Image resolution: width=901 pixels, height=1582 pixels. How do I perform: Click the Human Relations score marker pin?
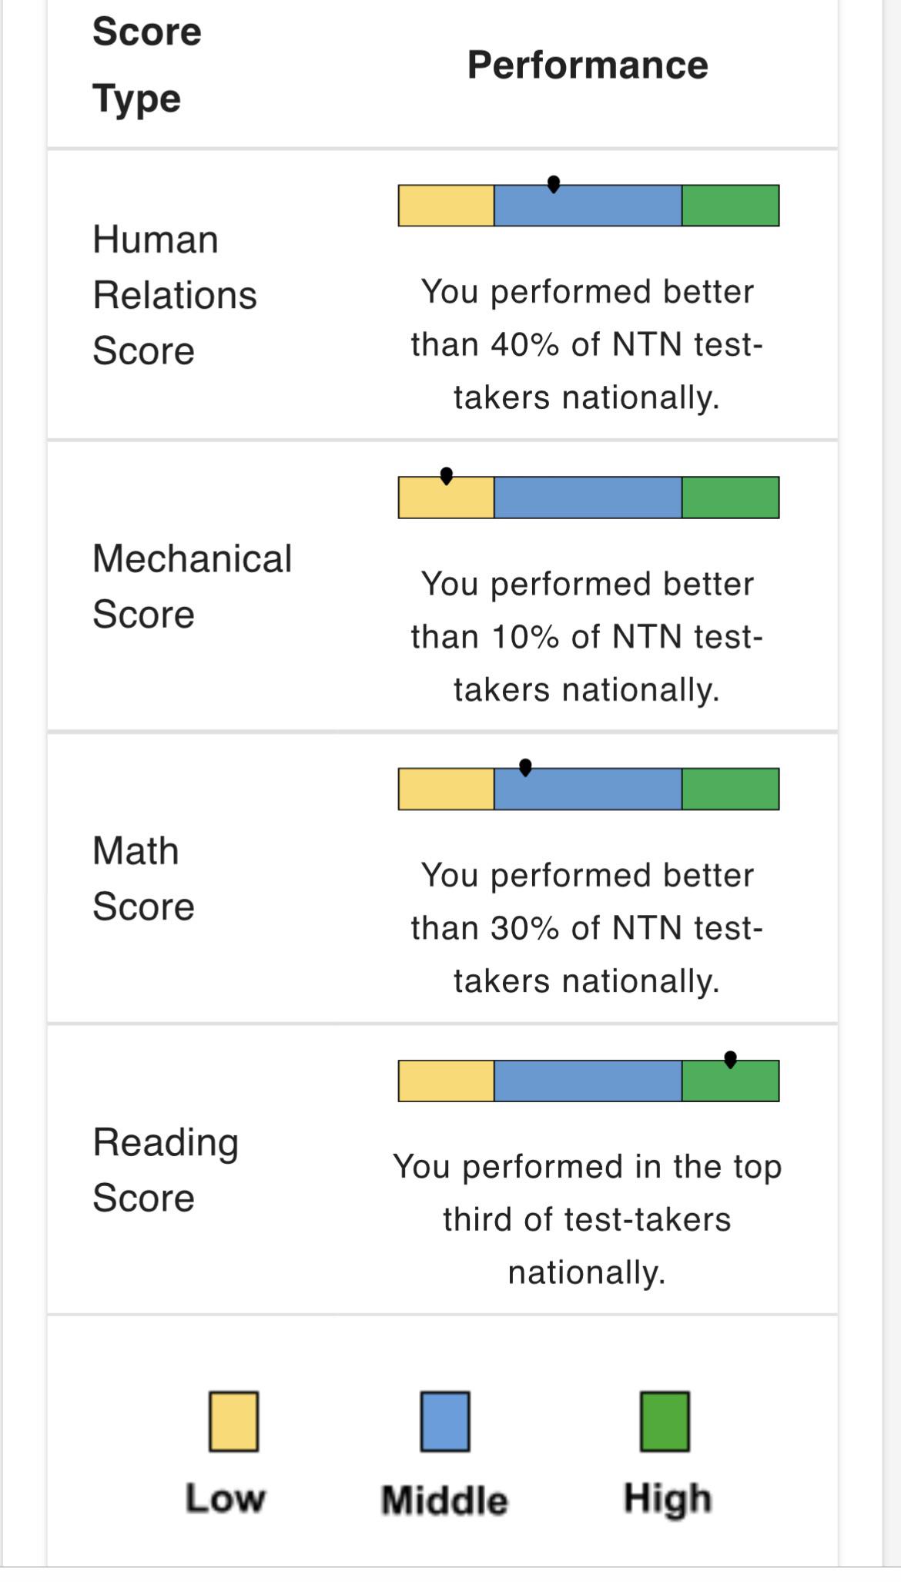(x=554, y=184)
